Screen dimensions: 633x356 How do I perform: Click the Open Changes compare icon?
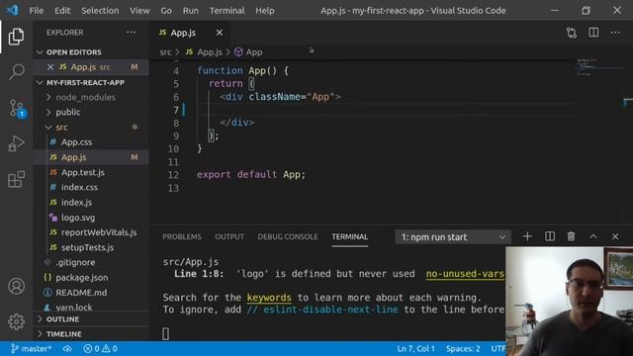(572, 33)
